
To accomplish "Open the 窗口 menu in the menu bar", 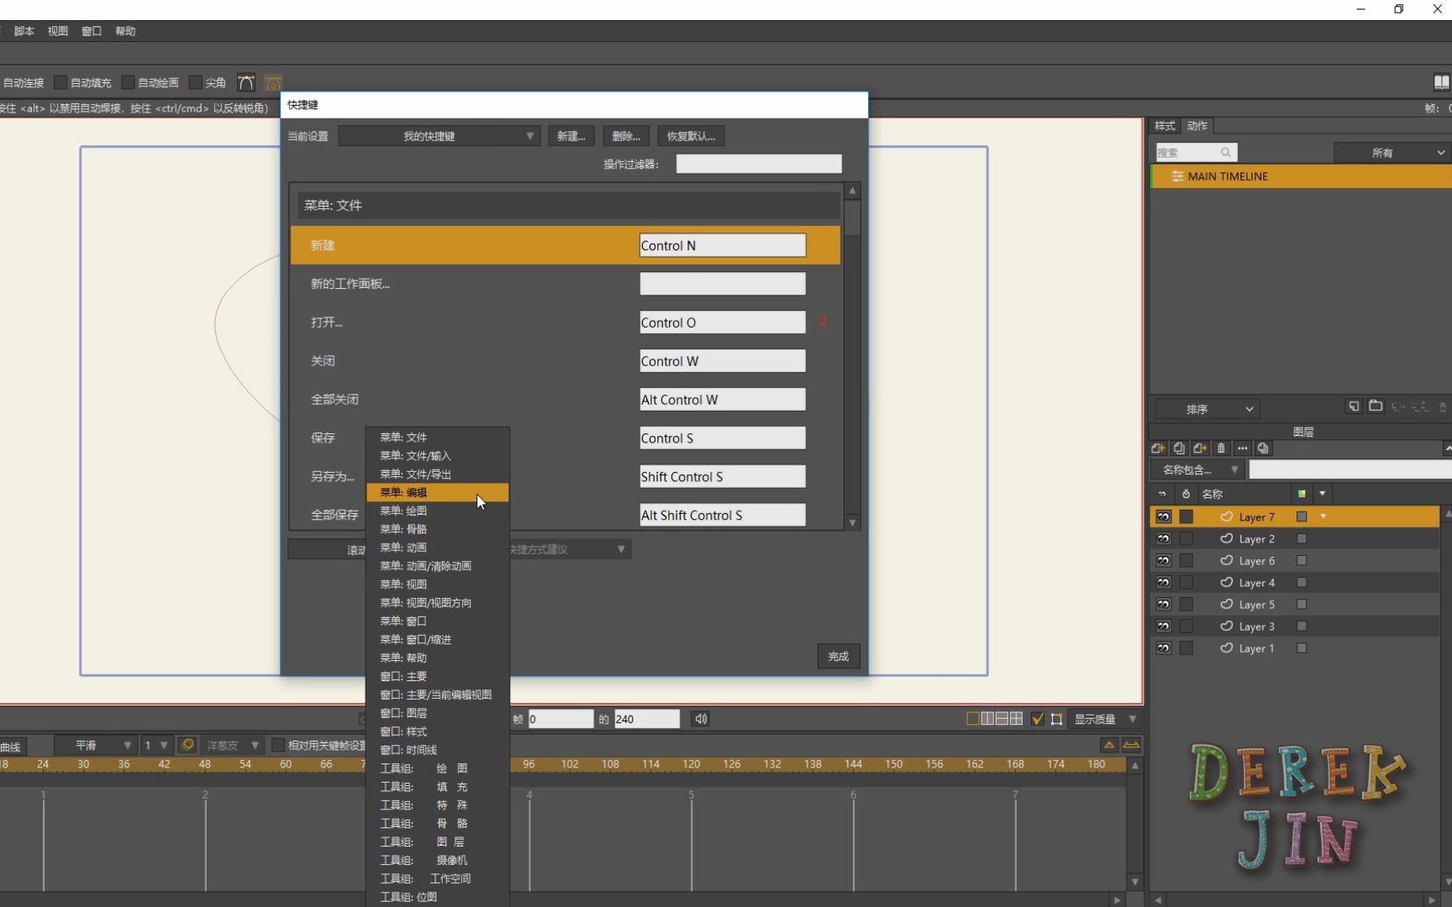I will (x=91, y=31).
